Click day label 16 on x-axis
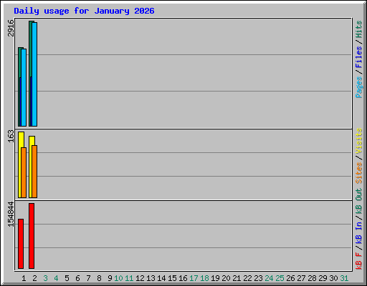 point(183,278)
